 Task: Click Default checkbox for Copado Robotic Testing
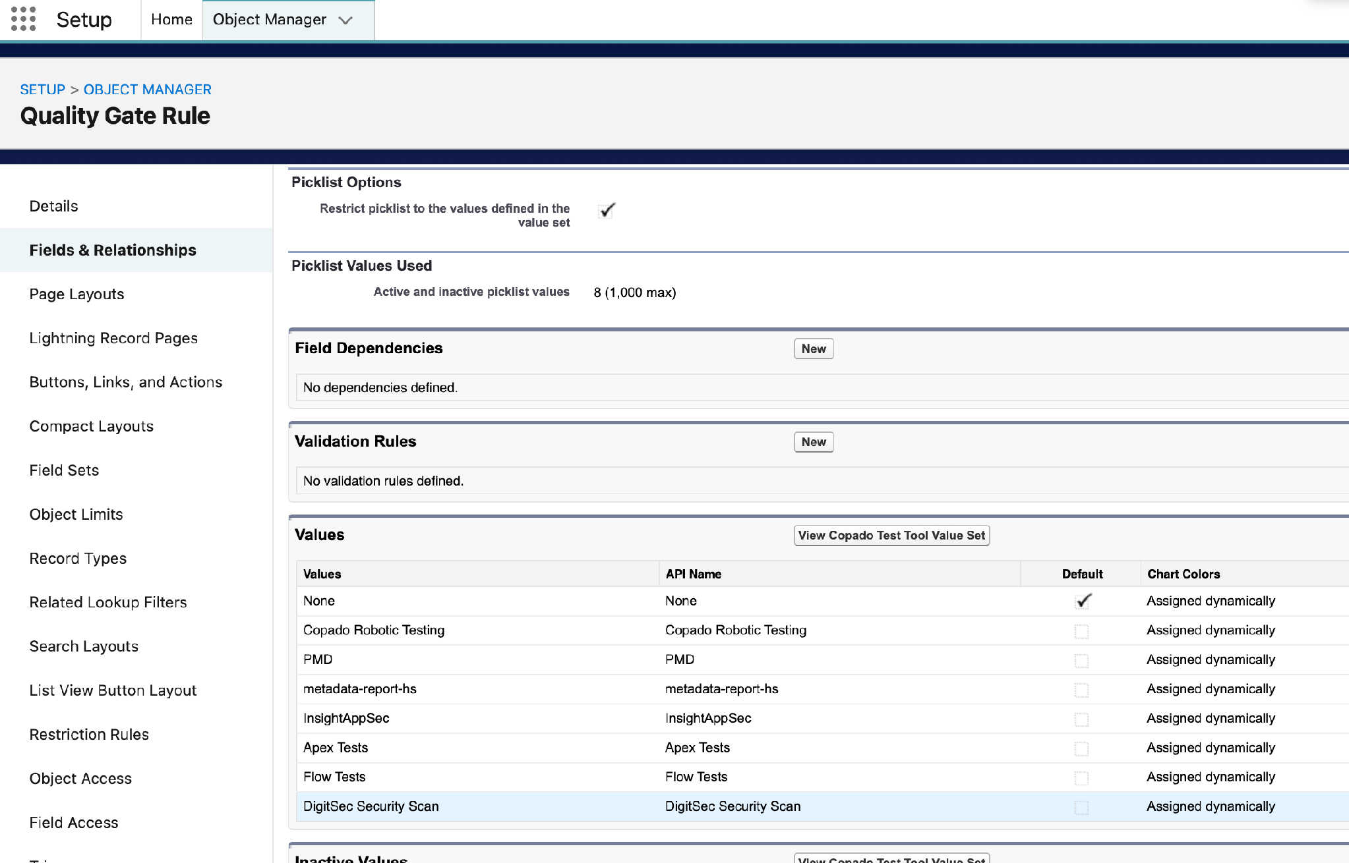pos(1081,631)
